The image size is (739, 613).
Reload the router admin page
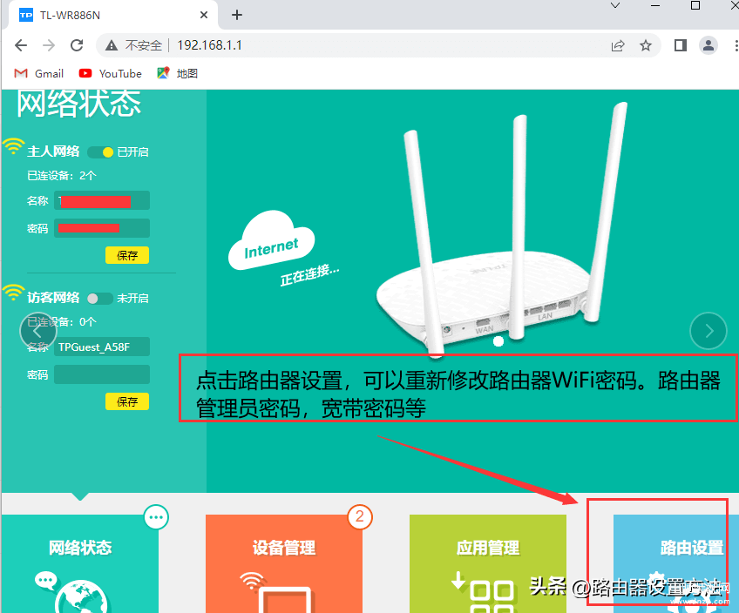tap(77, 45)
